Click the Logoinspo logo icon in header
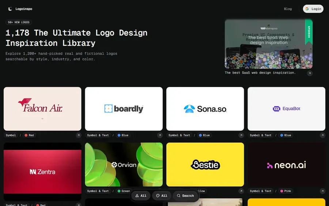This screenshot has height=206, width=329. pos(10,9)
